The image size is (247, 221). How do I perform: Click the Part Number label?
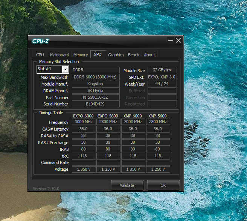(57, 98)
